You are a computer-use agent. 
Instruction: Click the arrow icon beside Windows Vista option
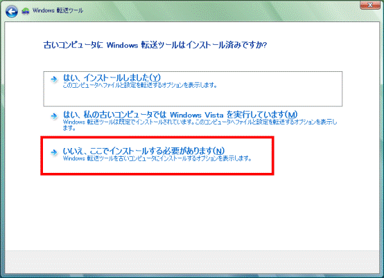pyautogui.click(x=53, y=115)
